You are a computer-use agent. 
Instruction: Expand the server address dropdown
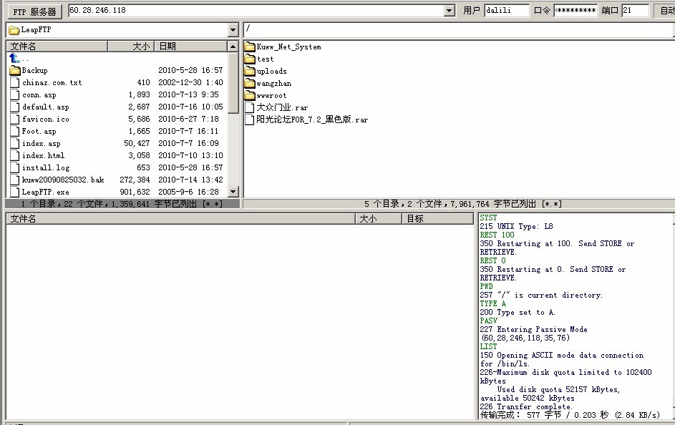[450, 11]
